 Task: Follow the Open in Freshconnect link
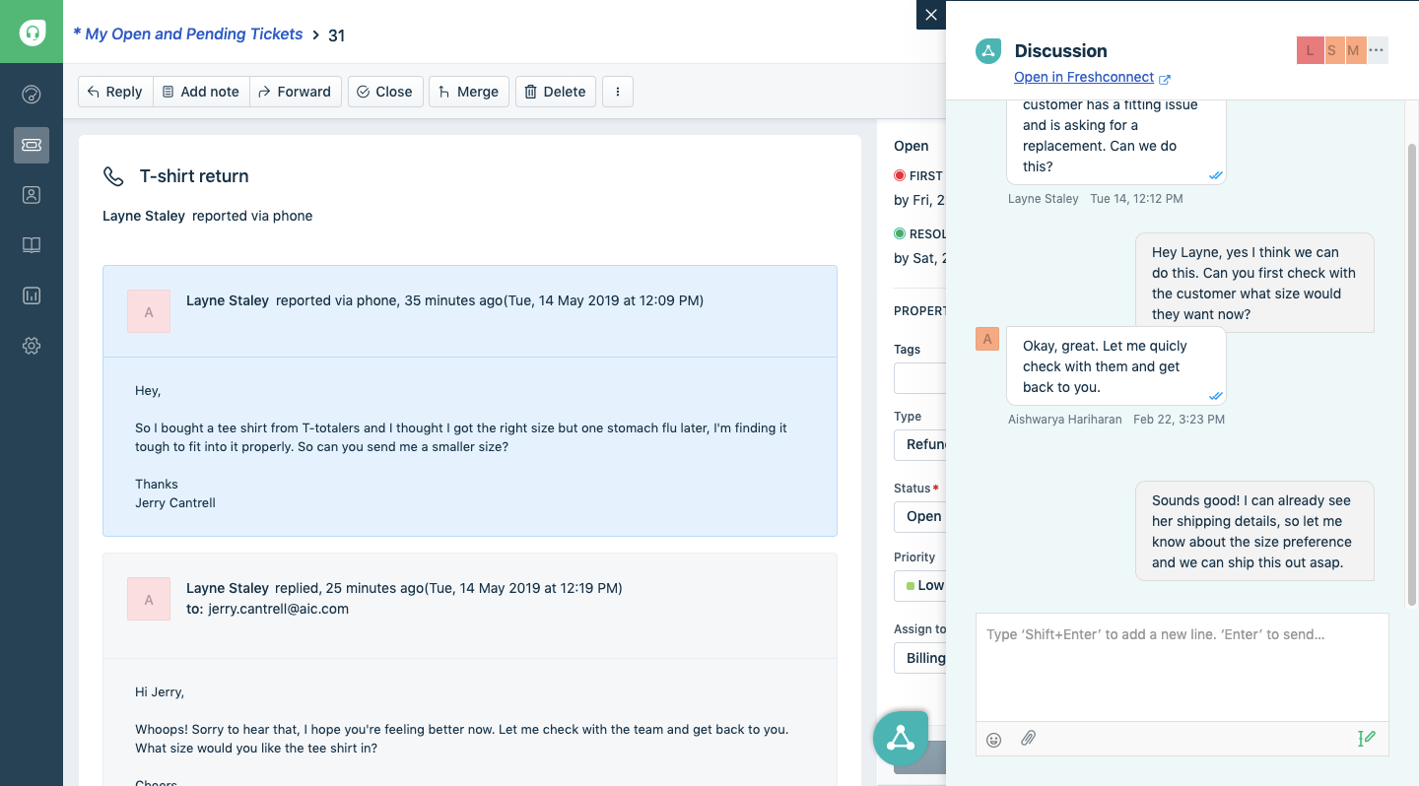pos(1084,77)
